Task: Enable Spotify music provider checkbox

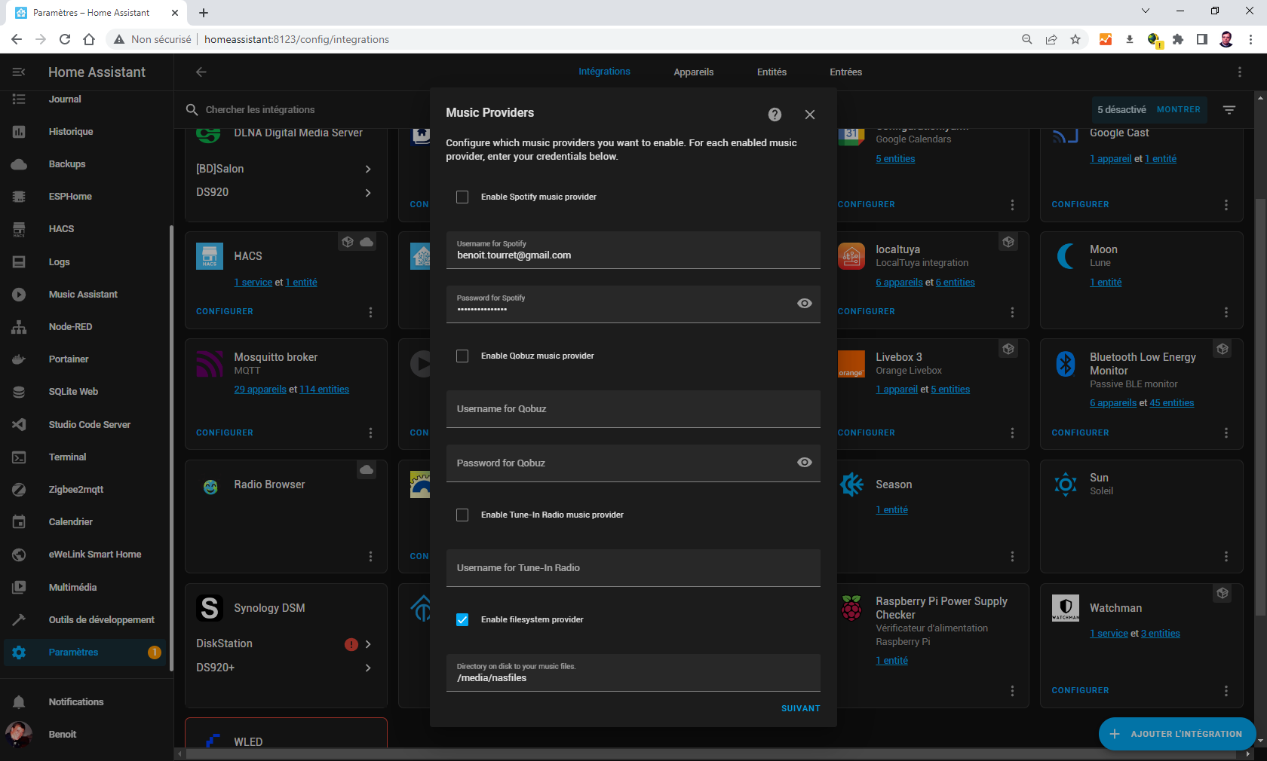Action: (x=462, y=197)
